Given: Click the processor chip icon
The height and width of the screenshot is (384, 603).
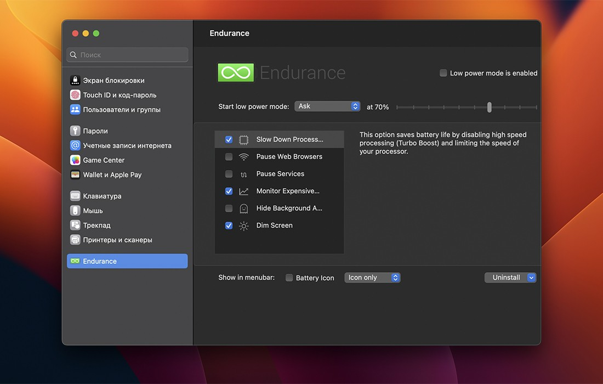Looking at the screenshot, I should pos(244,140).
